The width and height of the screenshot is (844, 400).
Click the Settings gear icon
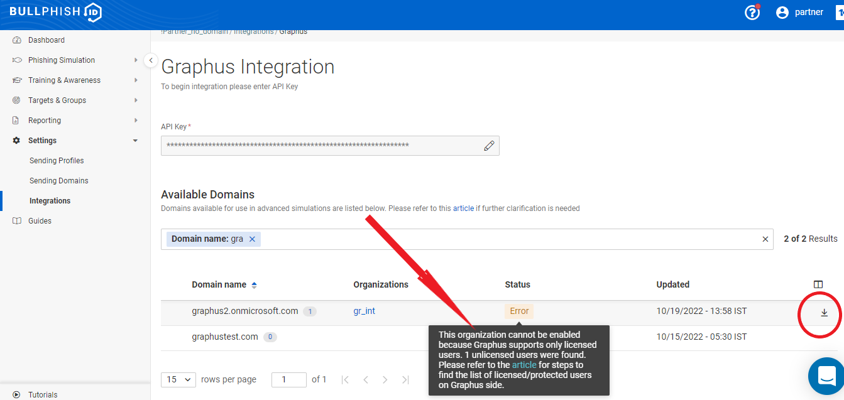click(17, 141)
